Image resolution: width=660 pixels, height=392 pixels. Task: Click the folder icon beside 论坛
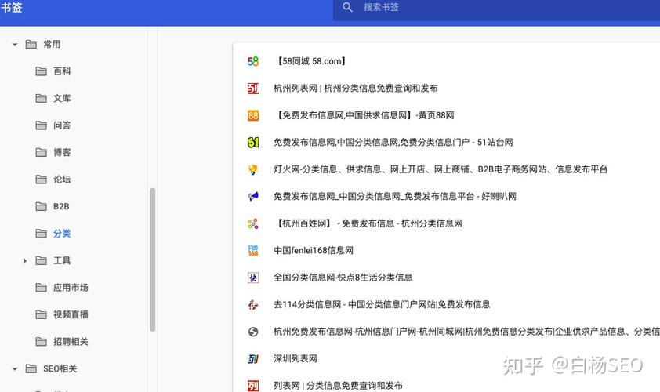tap(42, 180)
